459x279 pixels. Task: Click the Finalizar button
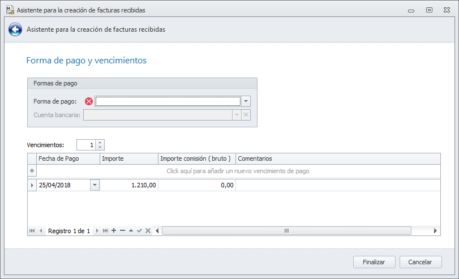point(374,262)
